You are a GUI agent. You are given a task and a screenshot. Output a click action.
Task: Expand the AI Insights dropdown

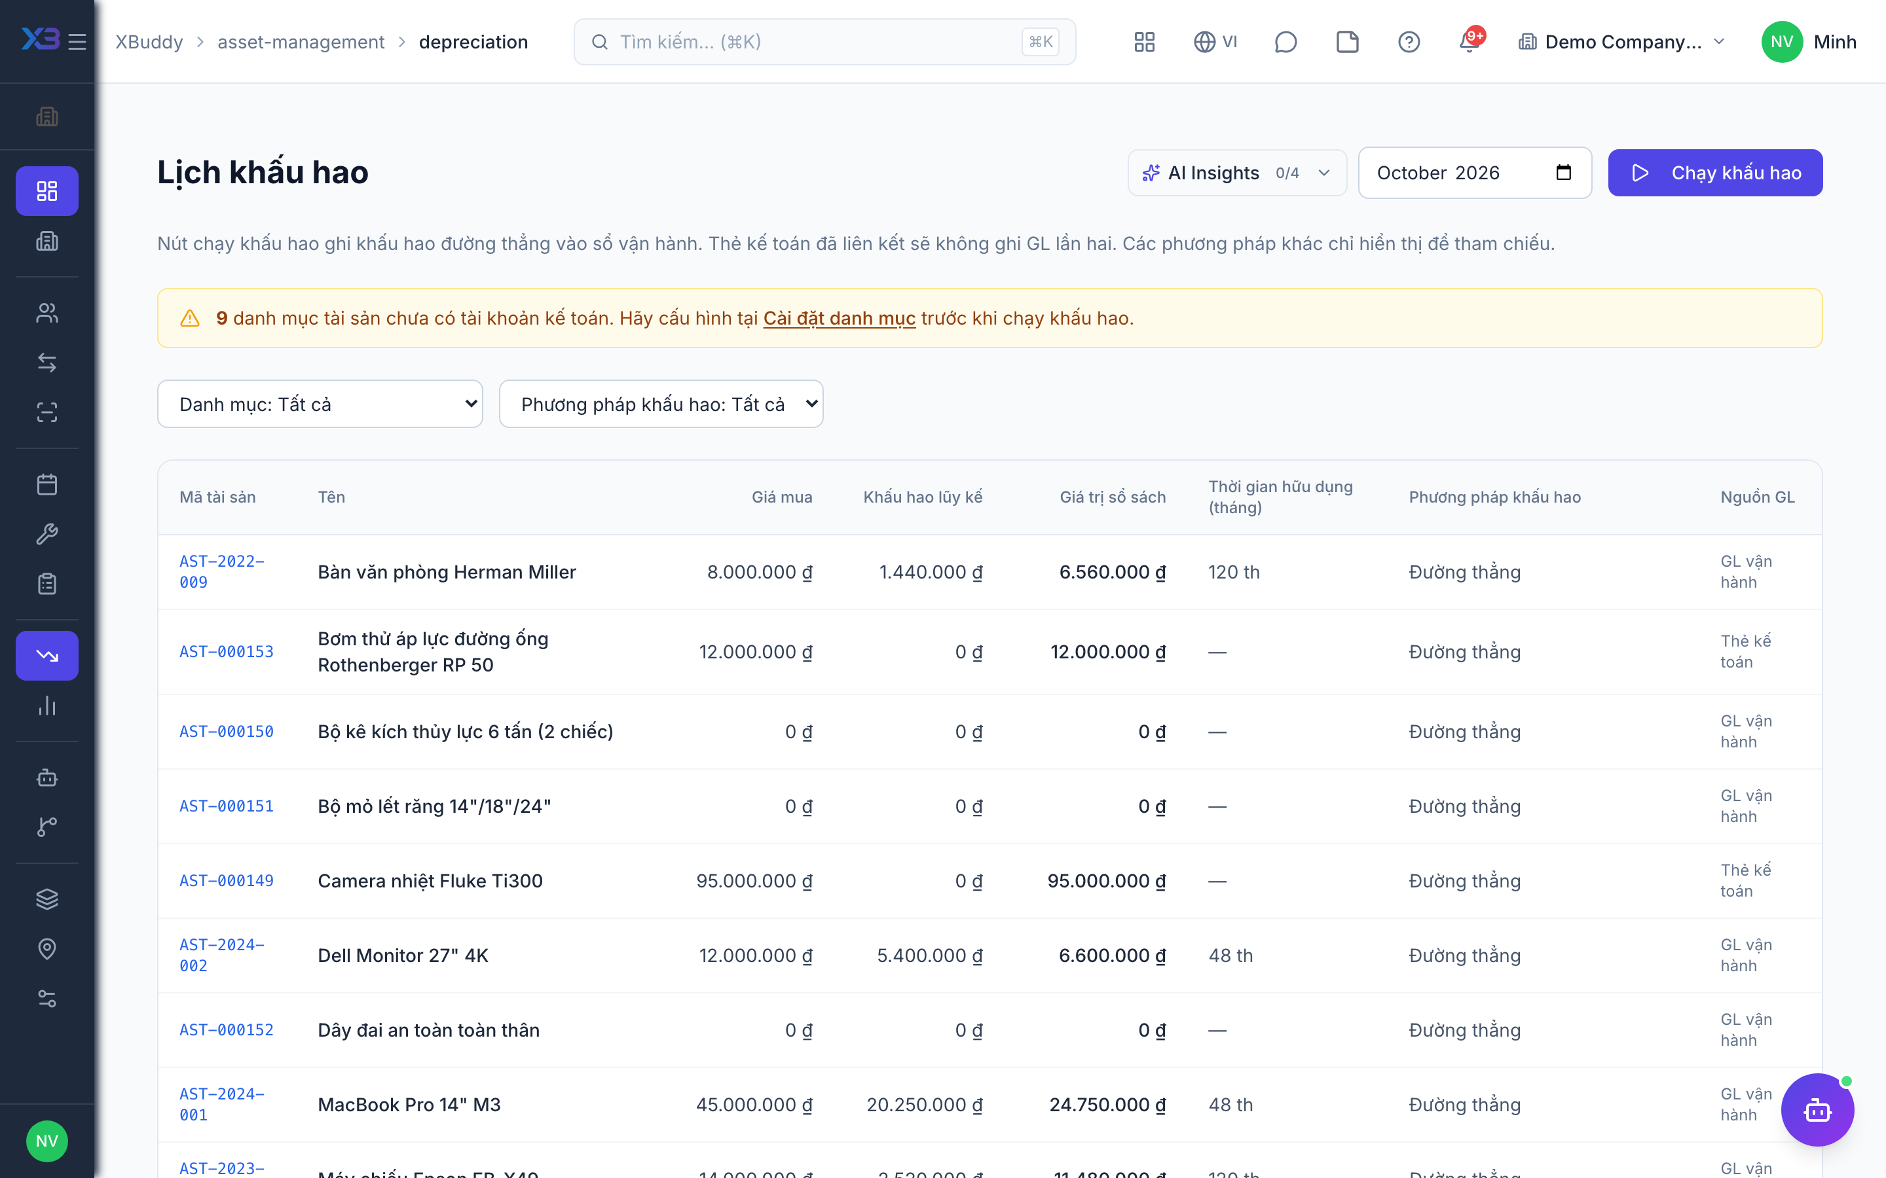1237,173
